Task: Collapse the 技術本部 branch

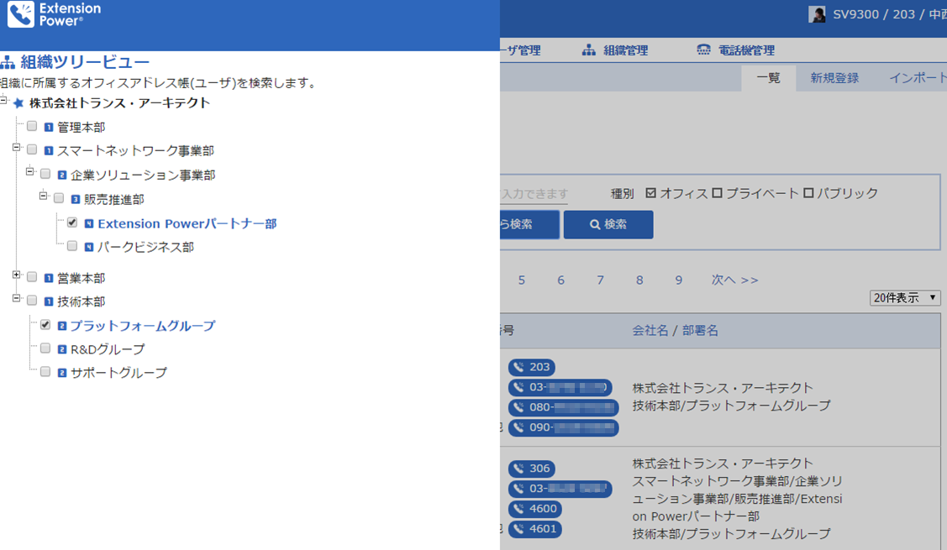Action: point(16,298)
